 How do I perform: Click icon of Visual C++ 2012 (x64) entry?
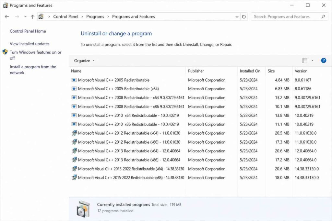coord(74,133)
